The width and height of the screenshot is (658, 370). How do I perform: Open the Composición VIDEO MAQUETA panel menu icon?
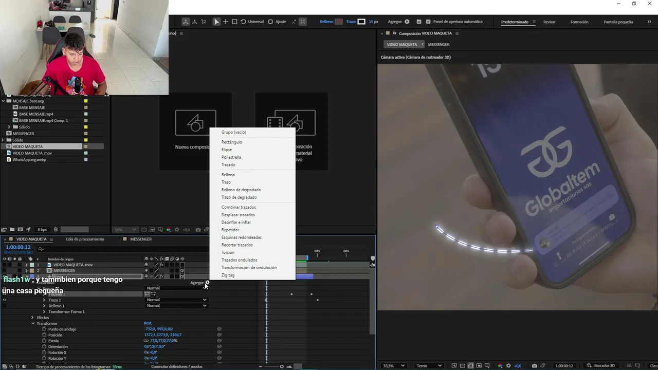point(456,33)
